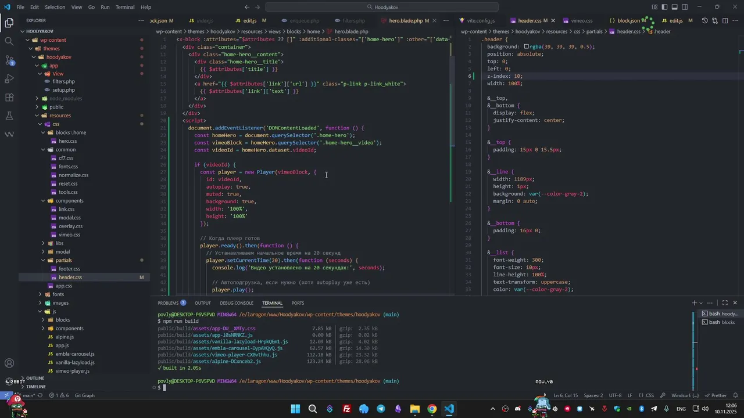
Task: Navigate back with the arrow in title bar
Action: [247, 7]
